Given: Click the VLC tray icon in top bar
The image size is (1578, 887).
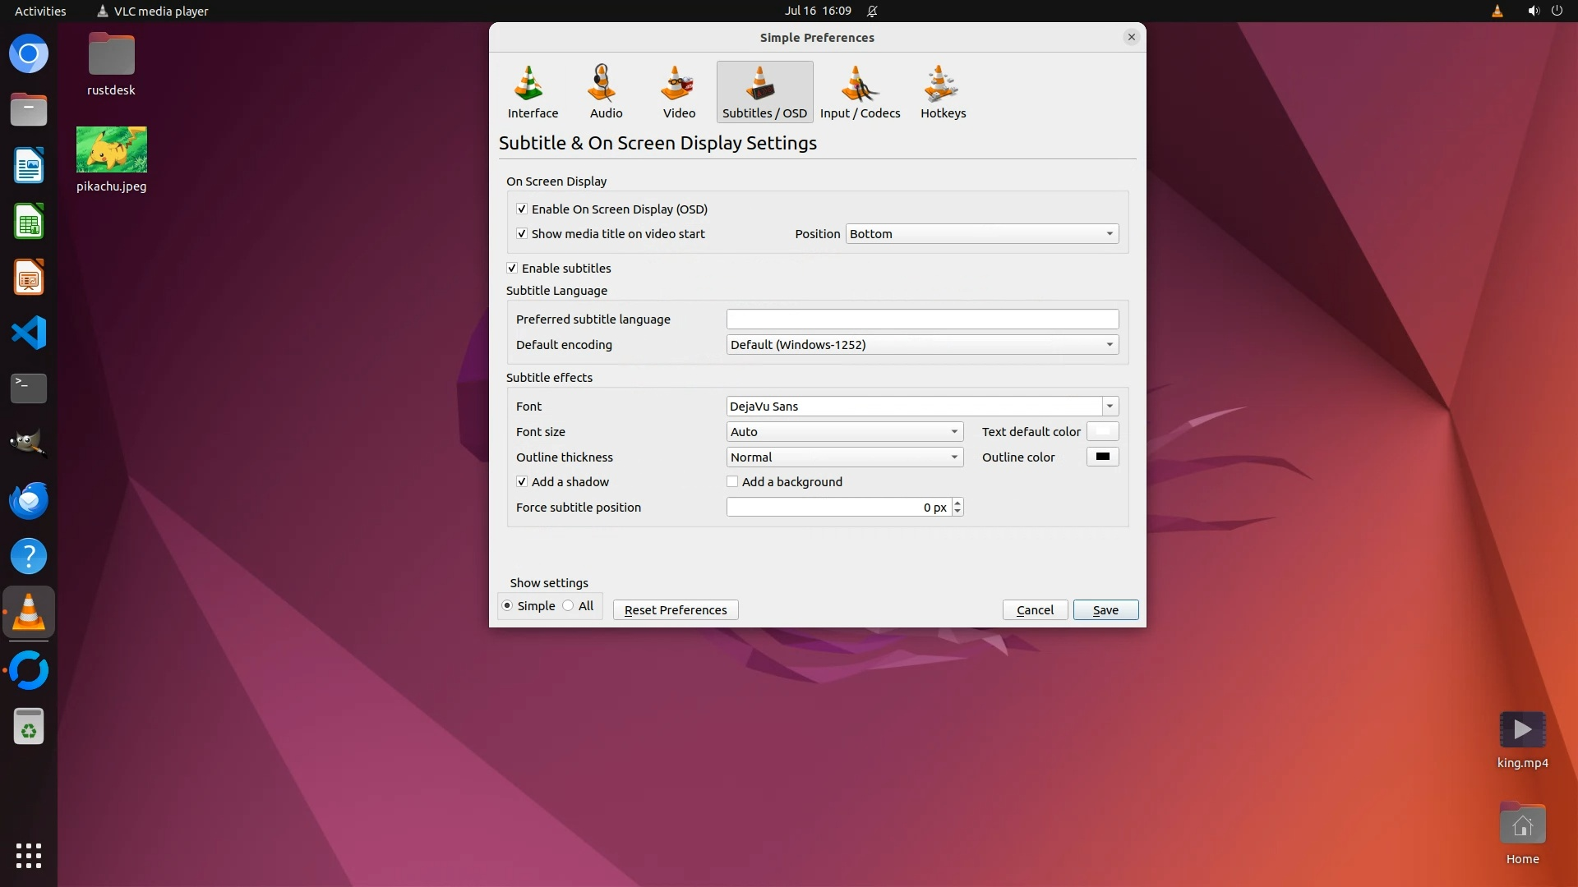Looking at the screenshot, I should coord(1497,11).
